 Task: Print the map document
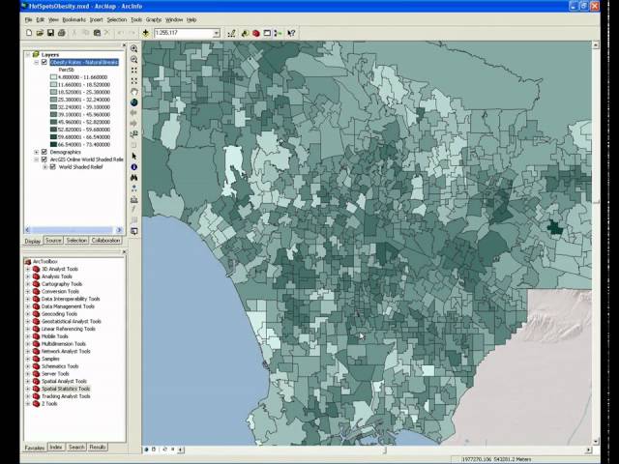61,33
